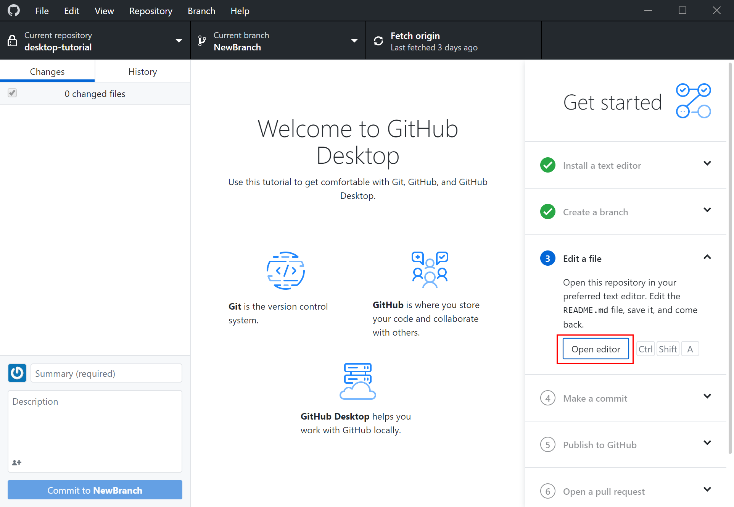Click the README.md file name text
Screen dimensions: 734x507
click(586, 310)
